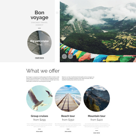136x136 pixels.
Task: Click read more under Group cruises
Action: coord(39,132)
